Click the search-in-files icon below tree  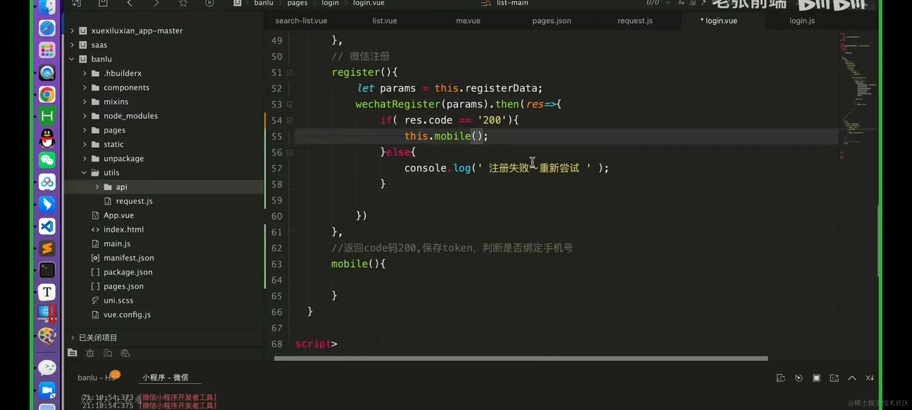pyautogui.click(x=108, y=353)
